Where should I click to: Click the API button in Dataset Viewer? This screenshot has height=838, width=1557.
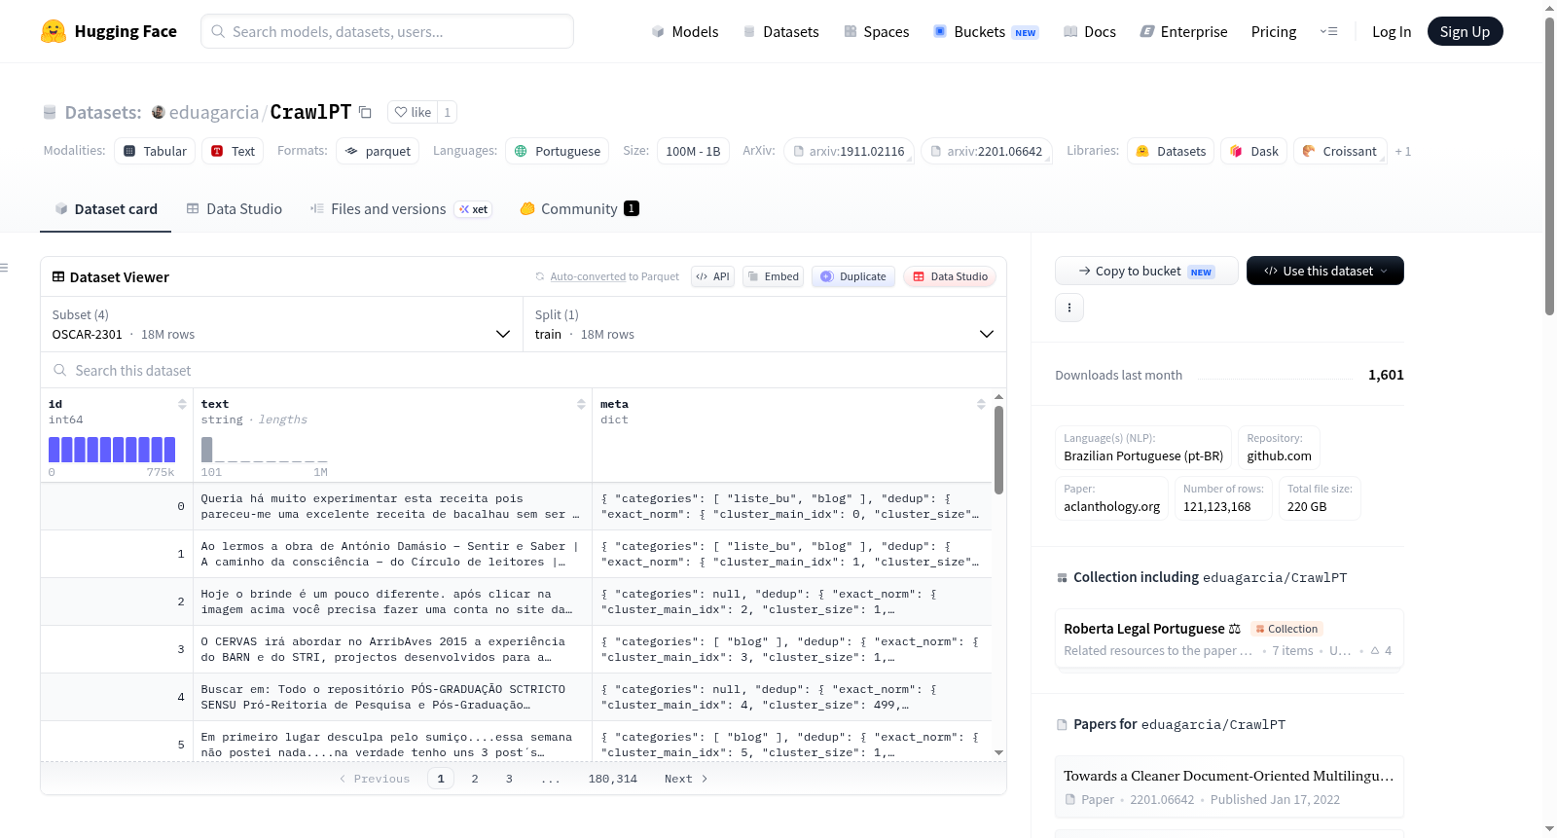point(712,276)
